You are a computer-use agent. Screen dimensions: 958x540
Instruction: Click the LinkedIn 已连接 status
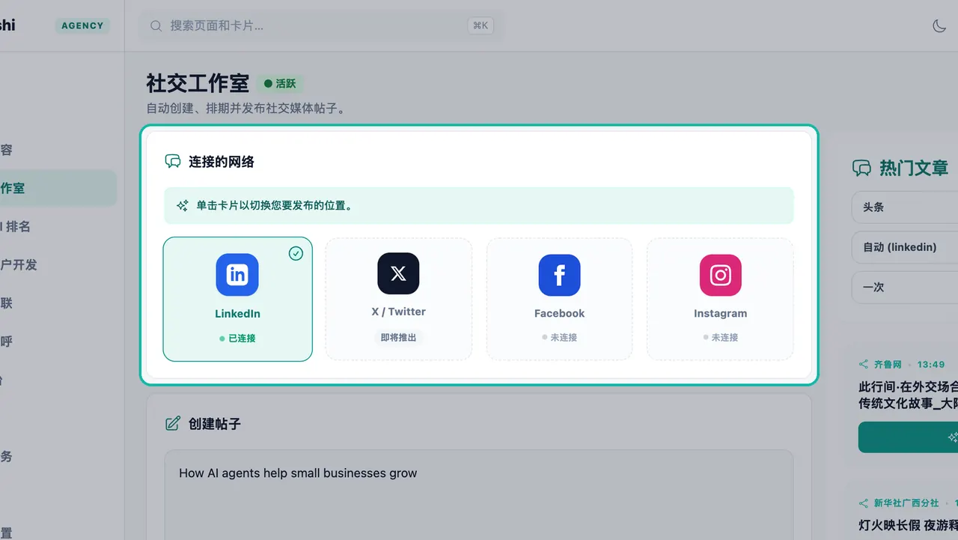click(237, 339)
